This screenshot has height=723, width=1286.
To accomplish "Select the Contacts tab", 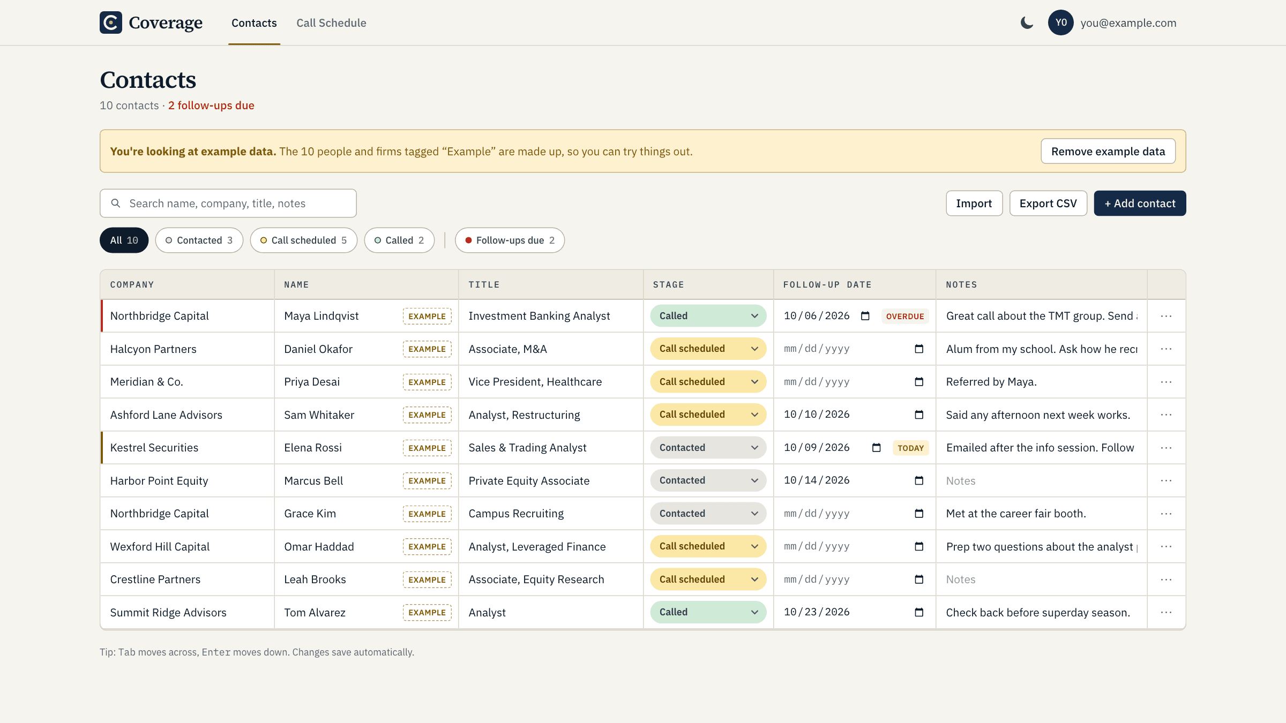I will [254, 23].
